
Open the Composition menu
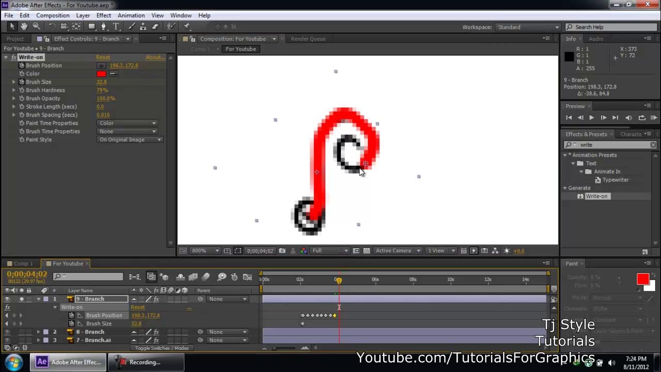coord(53,16)
